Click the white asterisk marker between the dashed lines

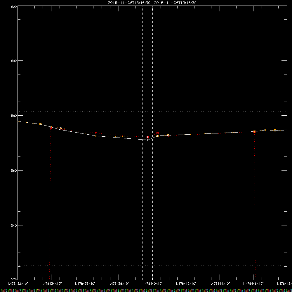[x=148, y=137]
